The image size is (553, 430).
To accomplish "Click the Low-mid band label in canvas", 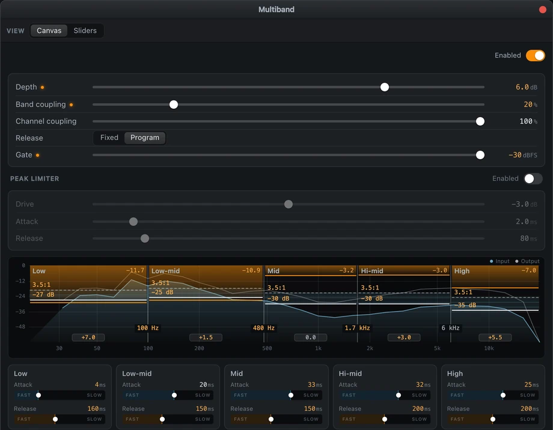I will (165, 271).
